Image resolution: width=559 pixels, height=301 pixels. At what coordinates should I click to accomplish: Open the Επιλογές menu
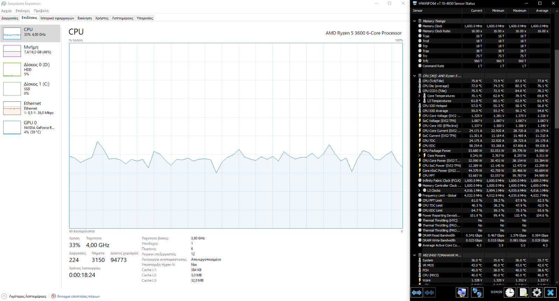(x=23, y=11)
